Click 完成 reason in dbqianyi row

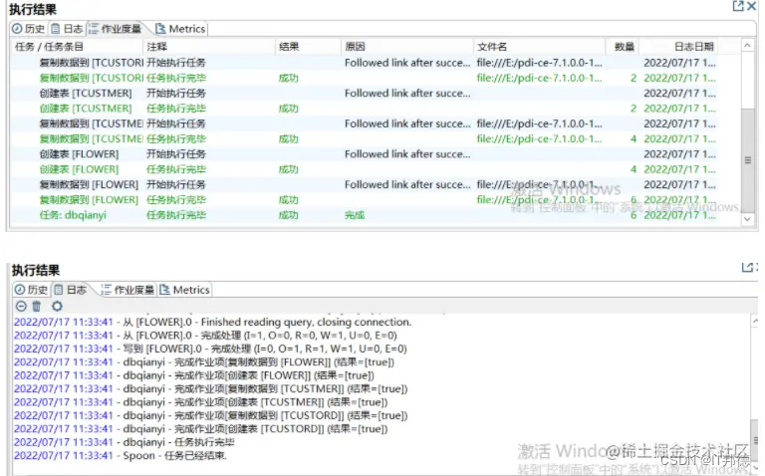click(x=355, y=215)
